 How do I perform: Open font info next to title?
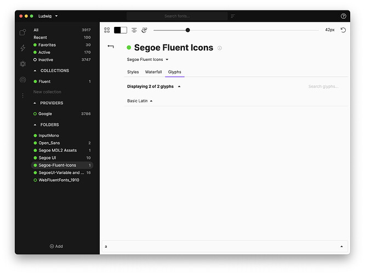tap(220, 48)
